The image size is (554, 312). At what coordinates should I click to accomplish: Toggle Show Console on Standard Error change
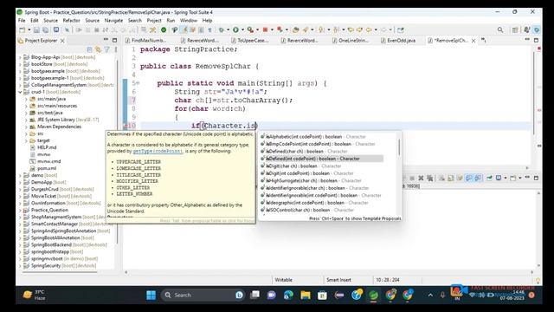[x=478, y=178]
